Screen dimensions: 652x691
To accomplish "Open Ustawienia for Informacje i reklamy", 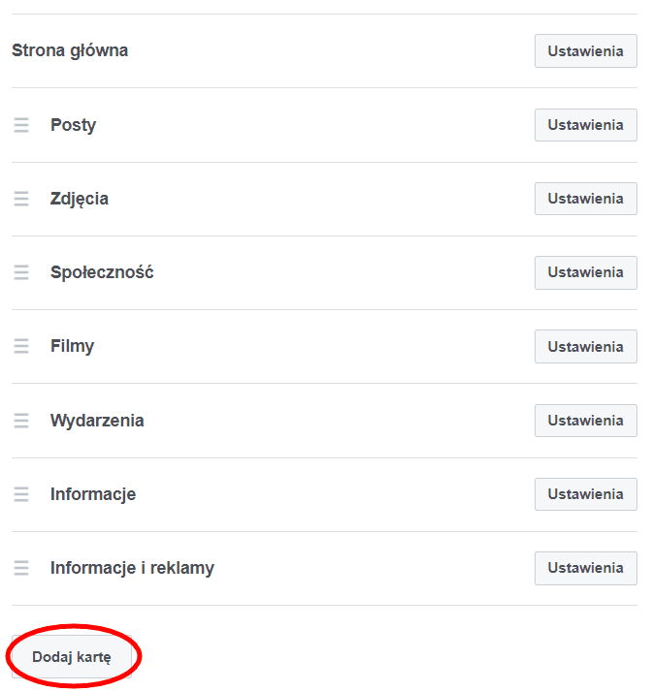I will (585, 568).
